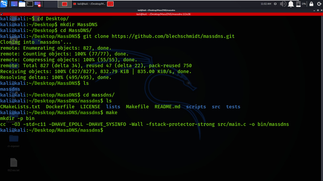Select kali@kali ~/Desktop/M... taskbar entry
This screenshot has height=181, width=323.
point(89,4)
